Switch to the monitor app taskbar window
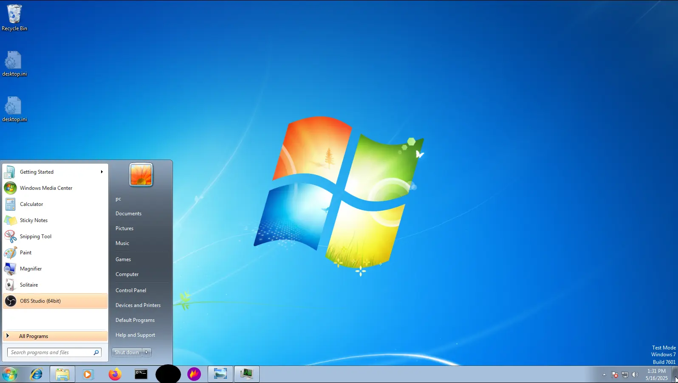Image resolution: width=678 pixels, height=383 pixels. click(247, 374)
